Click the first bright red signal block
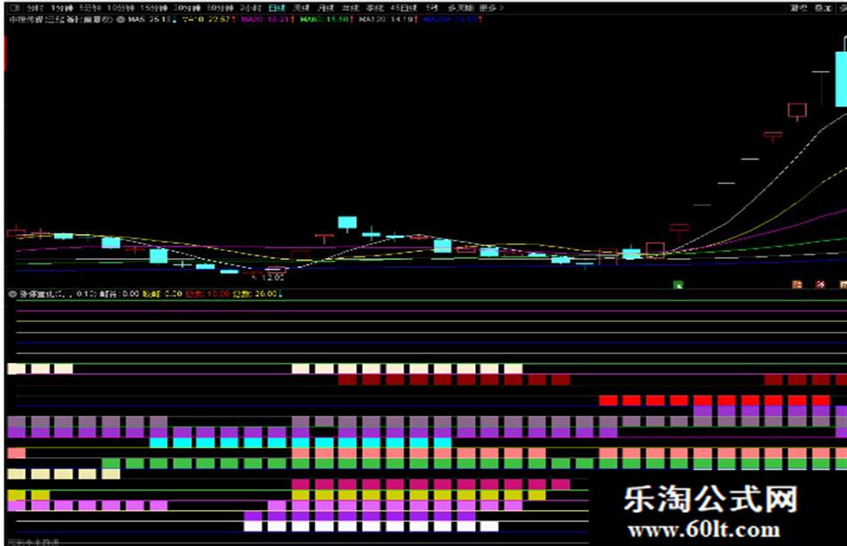847x546 pixels. (608, 401)
